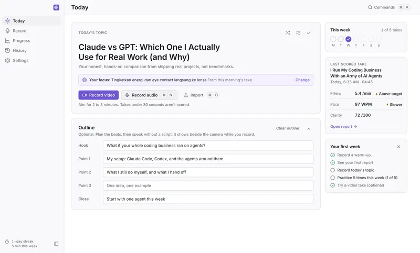
Task: Click the gear icon beside Settings
Action: pyautogui.click(x=7, y=60)
